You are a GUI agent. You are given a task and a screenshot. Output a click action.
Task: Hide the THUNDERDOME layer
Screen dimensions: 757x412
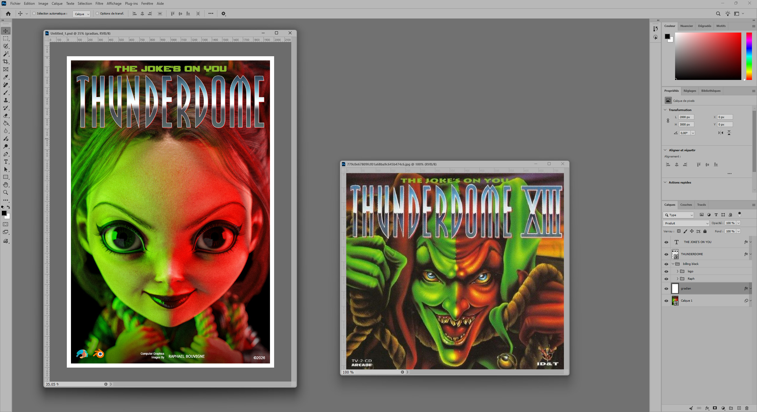tap(666, 254)
